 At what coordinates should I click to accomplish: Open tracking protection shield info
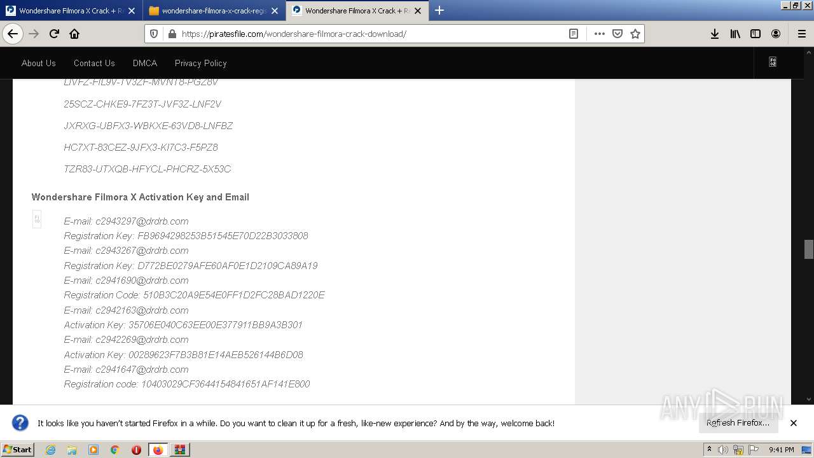[x=154, y=34]
